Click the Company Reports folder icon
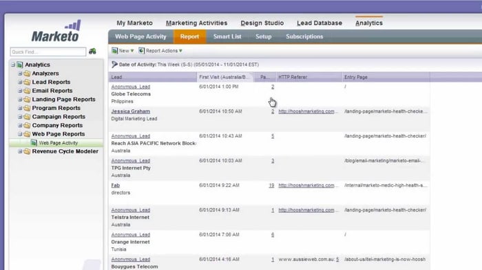 [27, 125]
